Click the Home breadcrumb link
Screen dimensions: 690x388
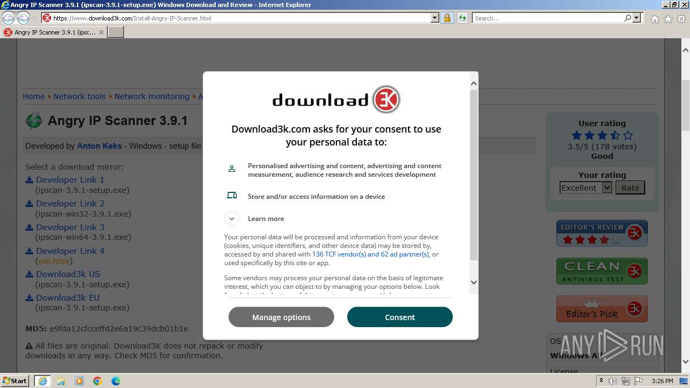pyautogui.click(x=33, y=96)
